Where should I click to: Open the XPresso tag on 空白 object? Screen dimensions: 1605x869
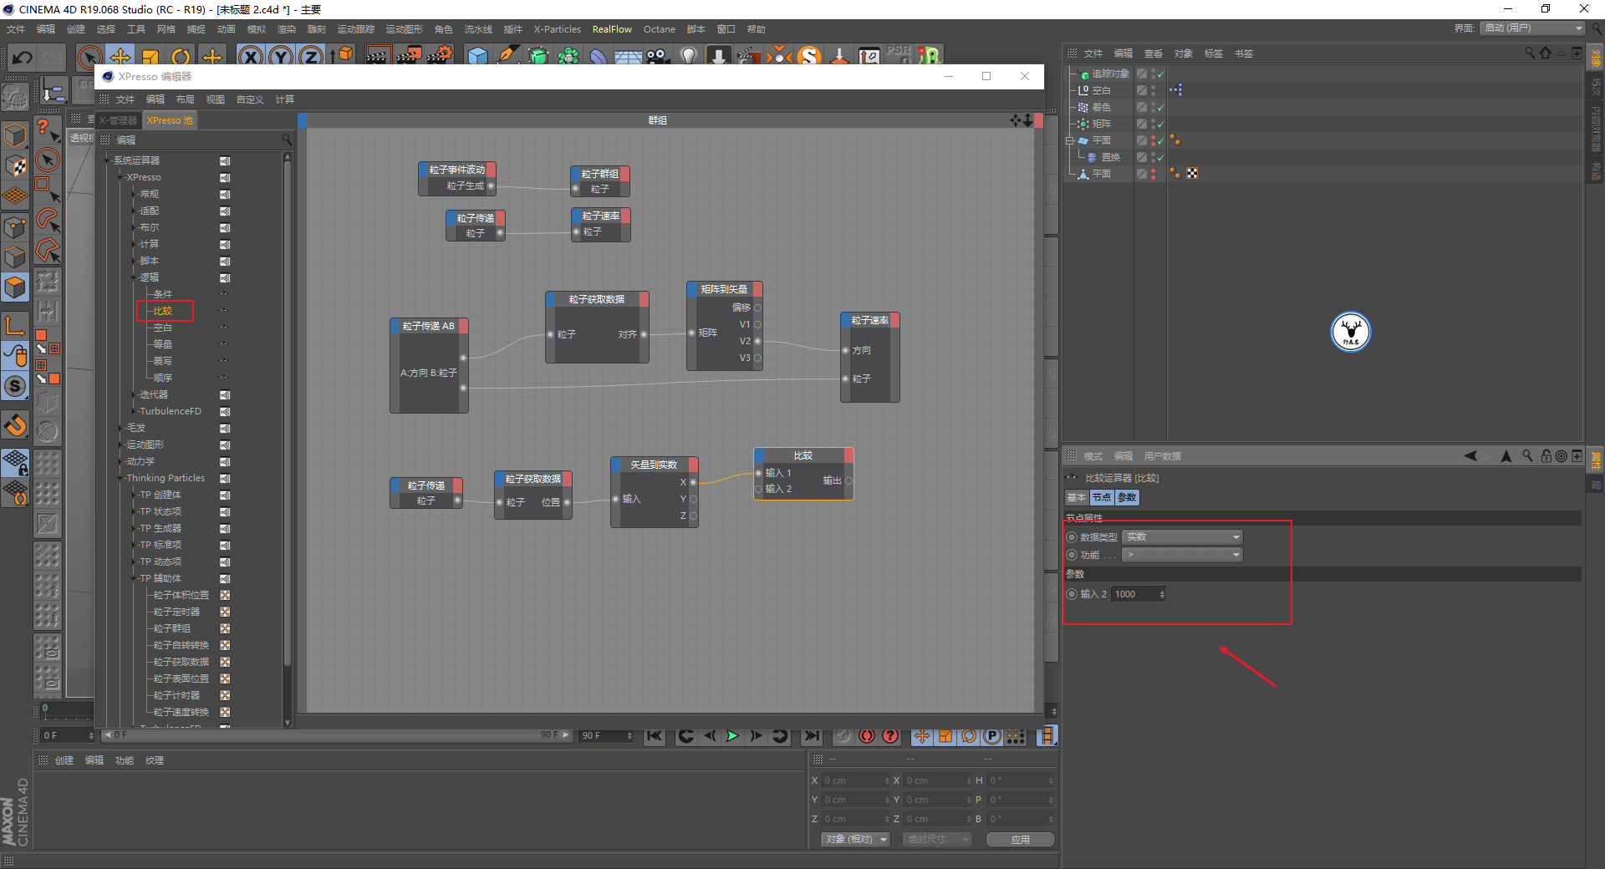(1175, 90)
